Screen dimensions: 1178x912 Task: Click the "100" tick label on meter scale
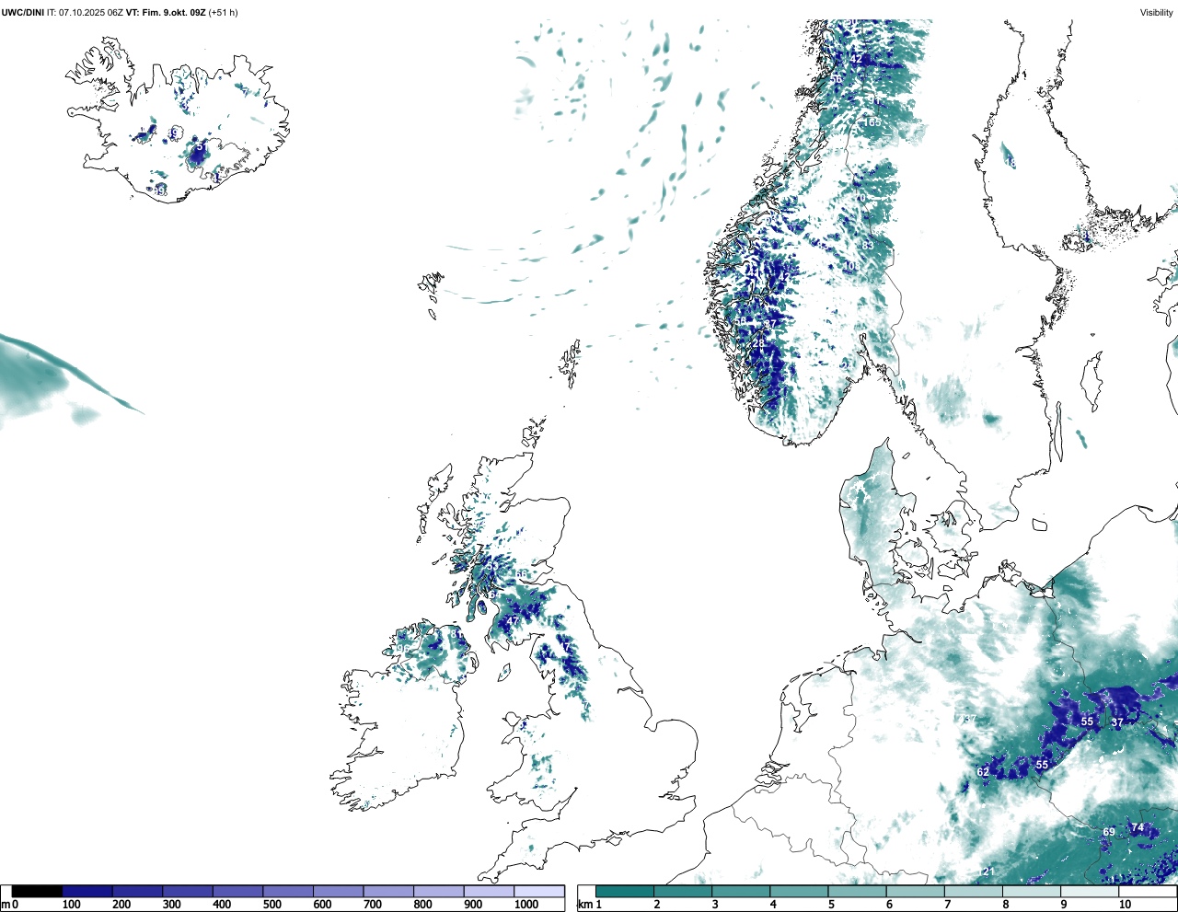tap(71, 905)
